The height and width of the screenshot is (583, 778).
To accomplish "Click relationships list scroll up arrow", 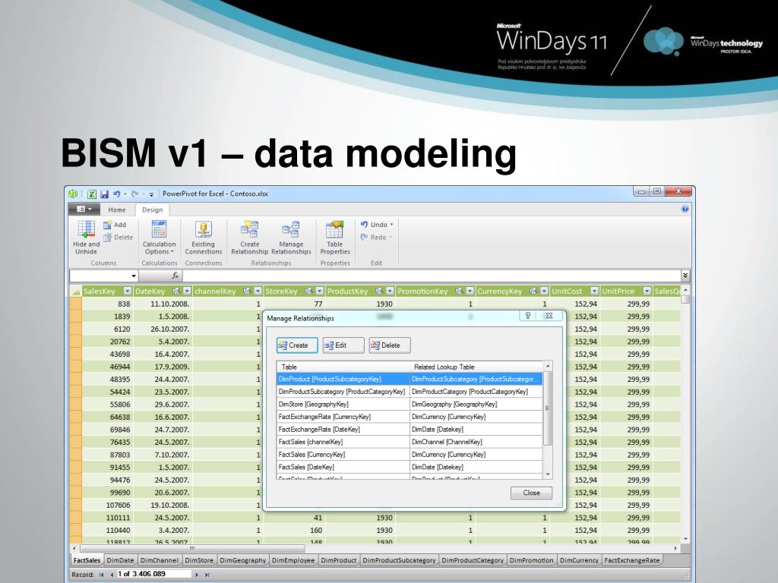I will 548,367.
